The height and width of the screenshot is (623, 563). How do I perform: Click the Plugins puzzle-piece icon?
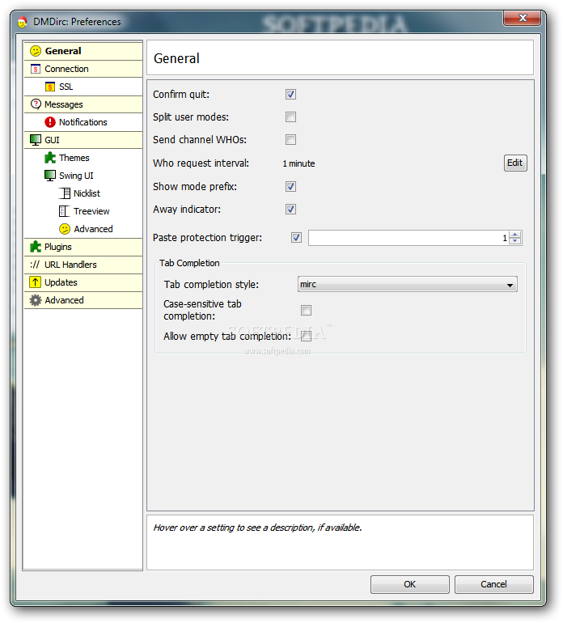click(36, 247)
